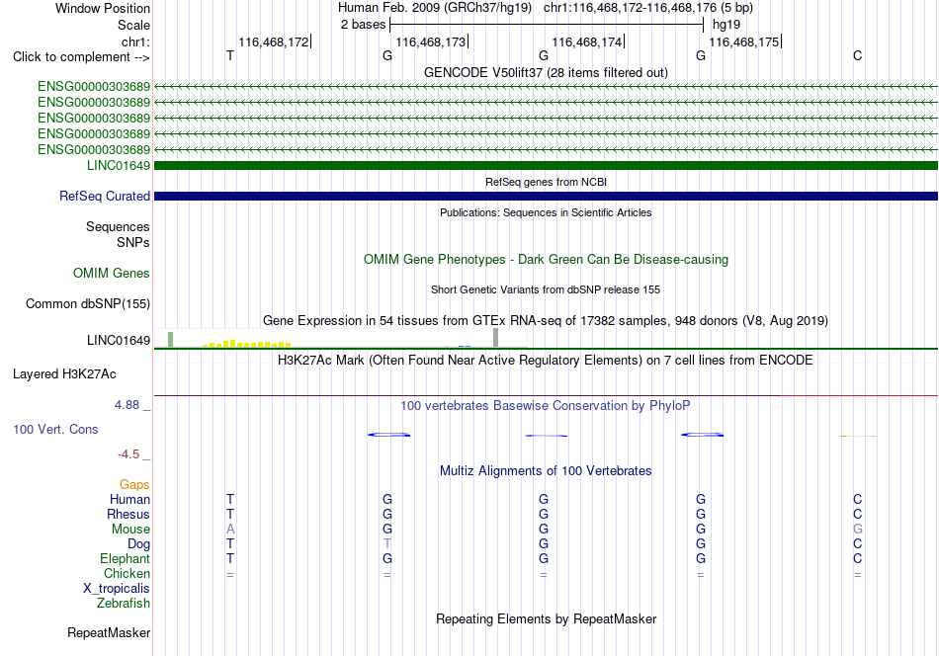The image size is (939, 656).
Task: Click the RepeatMasker track label
Action: point(109,632)
